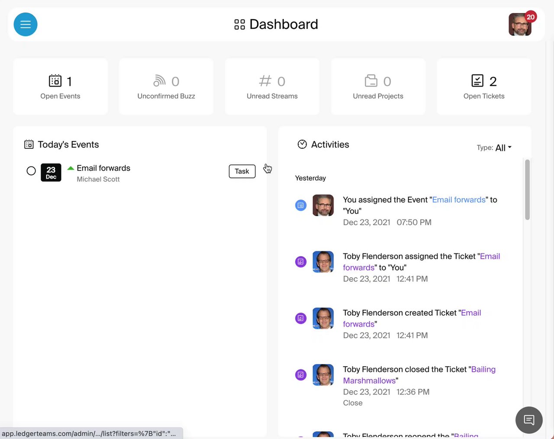Click the user avatar with notification badge
Screen dimensions: 554x439
click(520, 24)
